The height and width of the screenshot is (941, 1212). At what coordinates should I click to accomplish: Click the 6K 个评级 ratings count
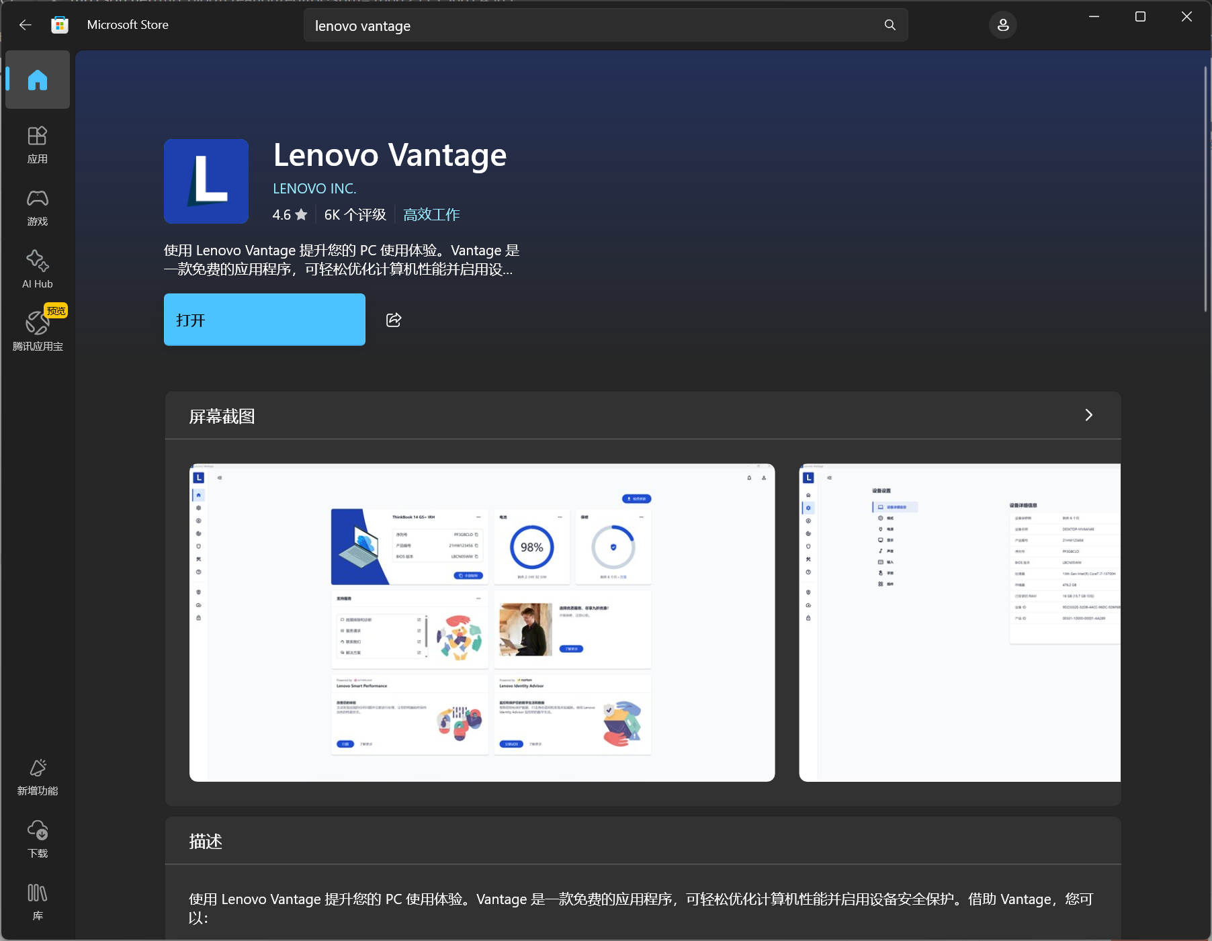(355, 214)
